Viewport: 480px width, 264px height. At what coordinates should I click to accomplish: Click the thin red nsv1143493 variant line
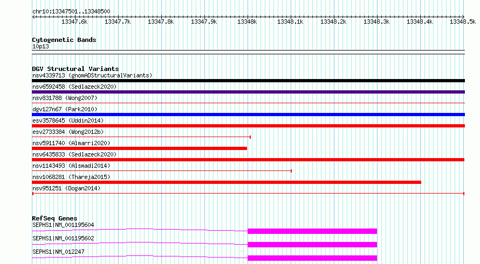tap(162, 171)
